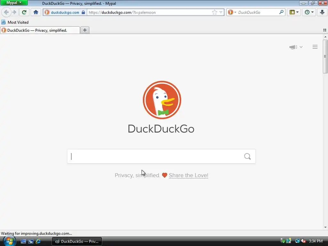This screenshot has height=246, width=328.
Task: Click the network tray icon
Action: pos(297,241)
